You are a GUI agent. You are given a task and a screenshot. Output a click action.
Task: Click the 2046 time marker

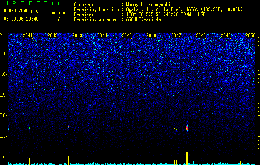click(151, 35)
